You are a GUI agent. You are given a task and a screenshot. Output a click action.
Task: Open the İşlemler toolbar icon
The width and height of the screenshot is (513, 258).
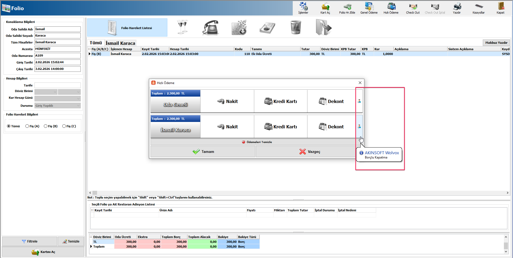coord(303,8)
